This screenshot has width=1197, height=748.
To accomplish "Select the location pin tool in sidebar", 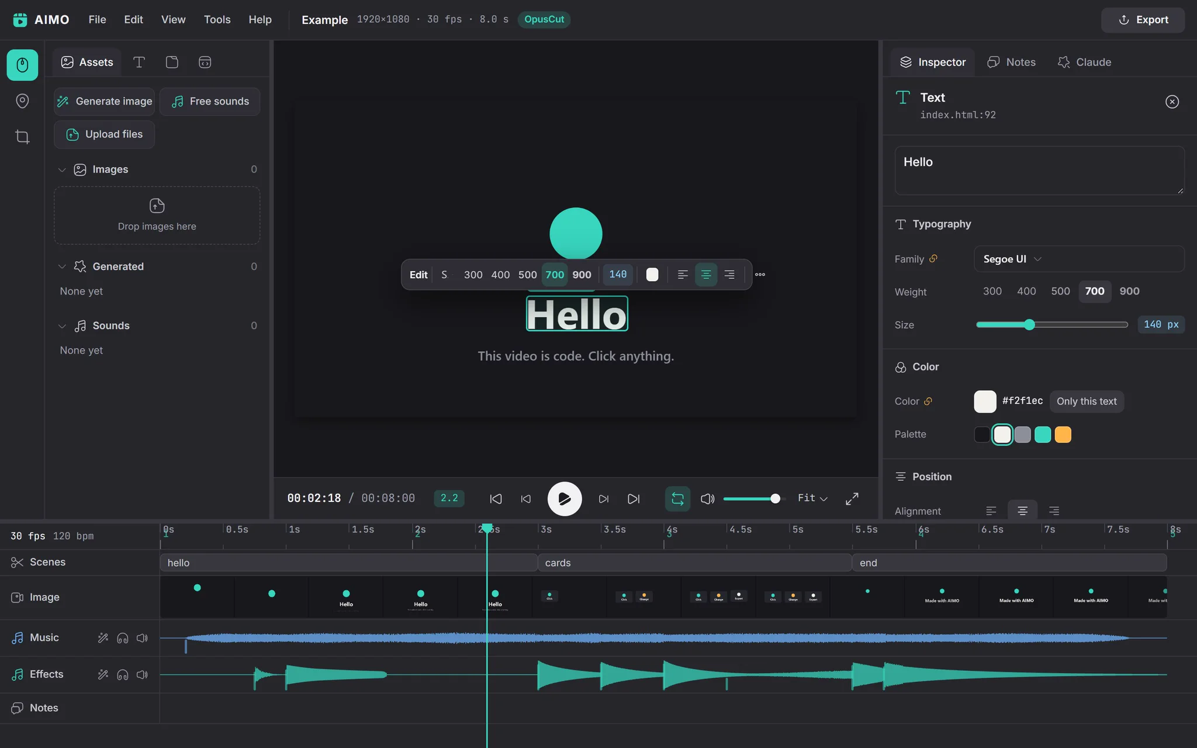I will click(x=22, y=101).
